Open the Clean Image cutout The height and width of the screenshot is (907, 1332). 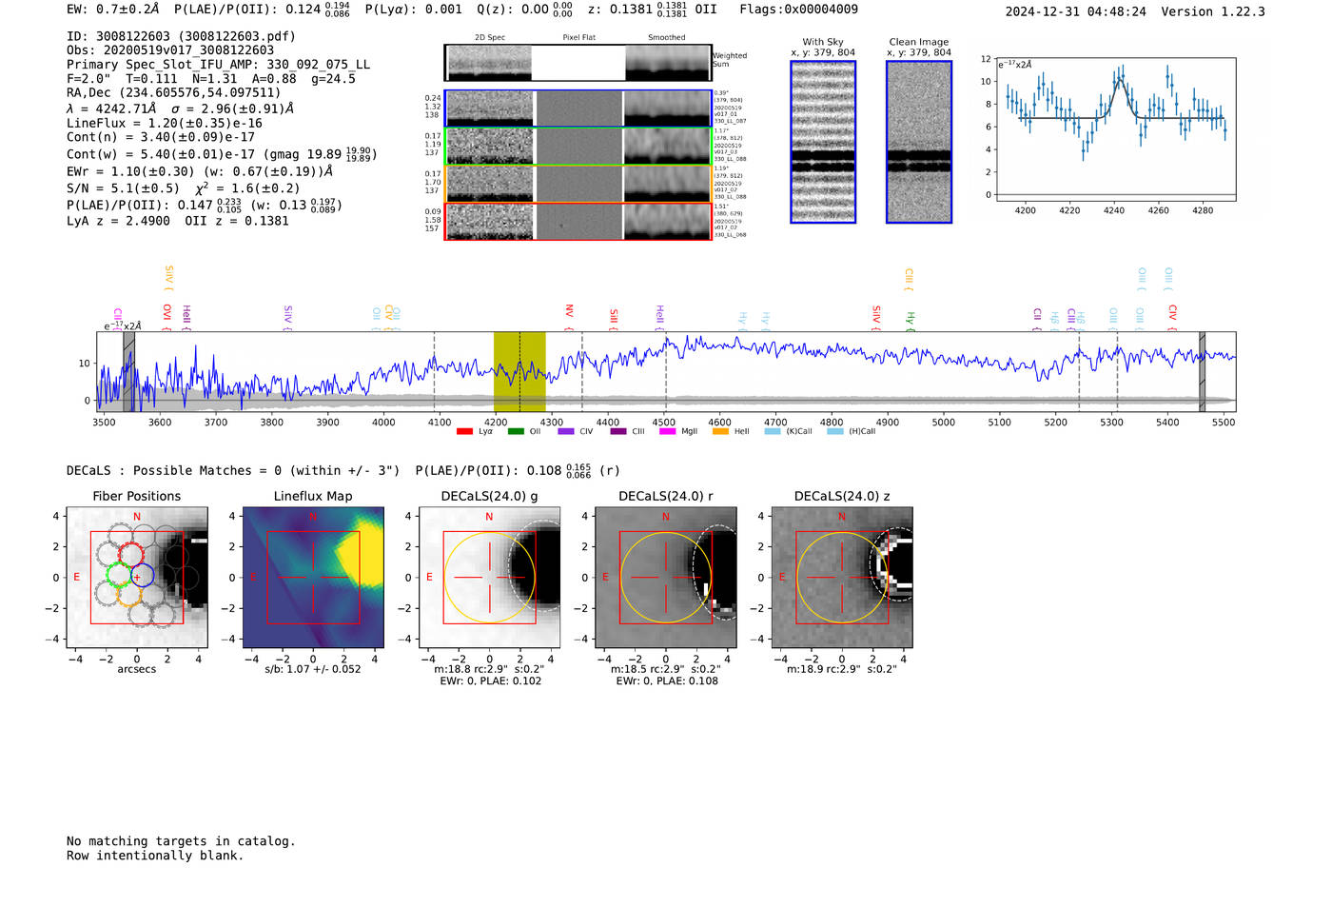pos(919,142)
